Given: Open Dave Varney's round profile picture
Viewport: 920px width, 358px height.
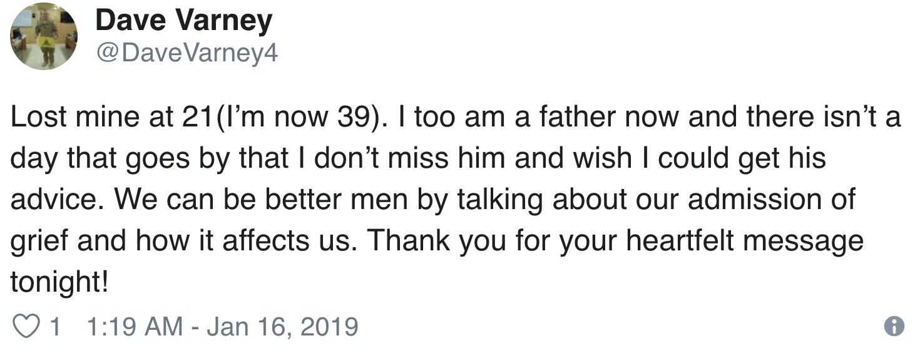Looking at the screenshot, I should (44, 36).
